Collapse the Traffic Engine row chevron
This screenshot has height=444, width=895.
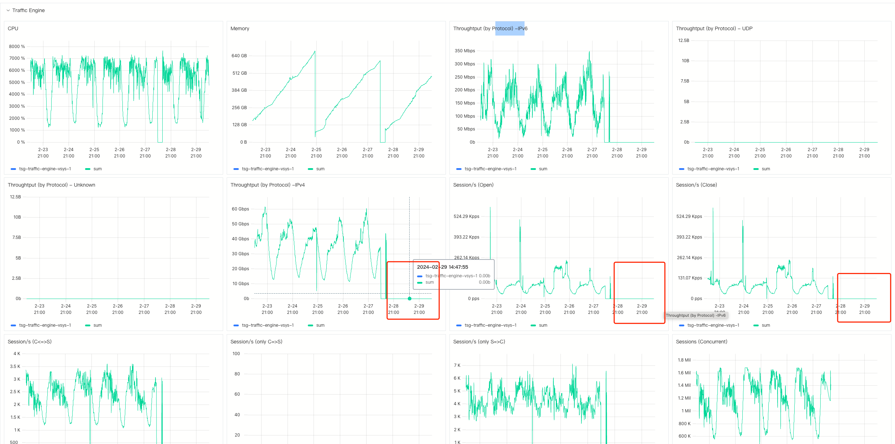click(x=8, y=10)
